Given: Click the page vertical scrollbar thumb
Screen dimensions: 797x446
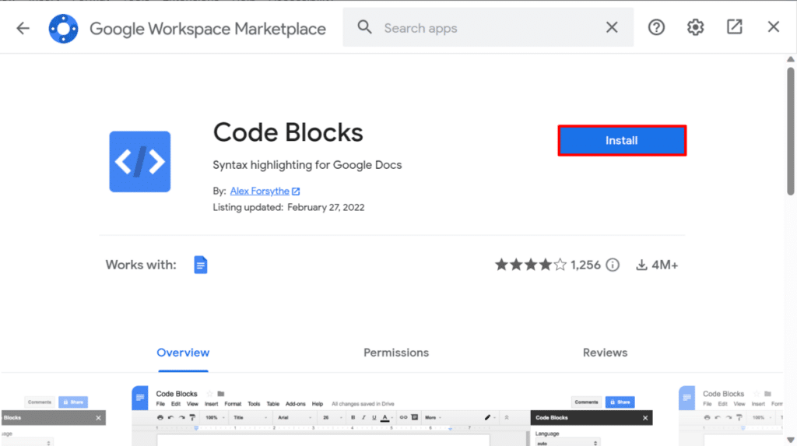Looking at the screenshot, I should coord(791,131).
